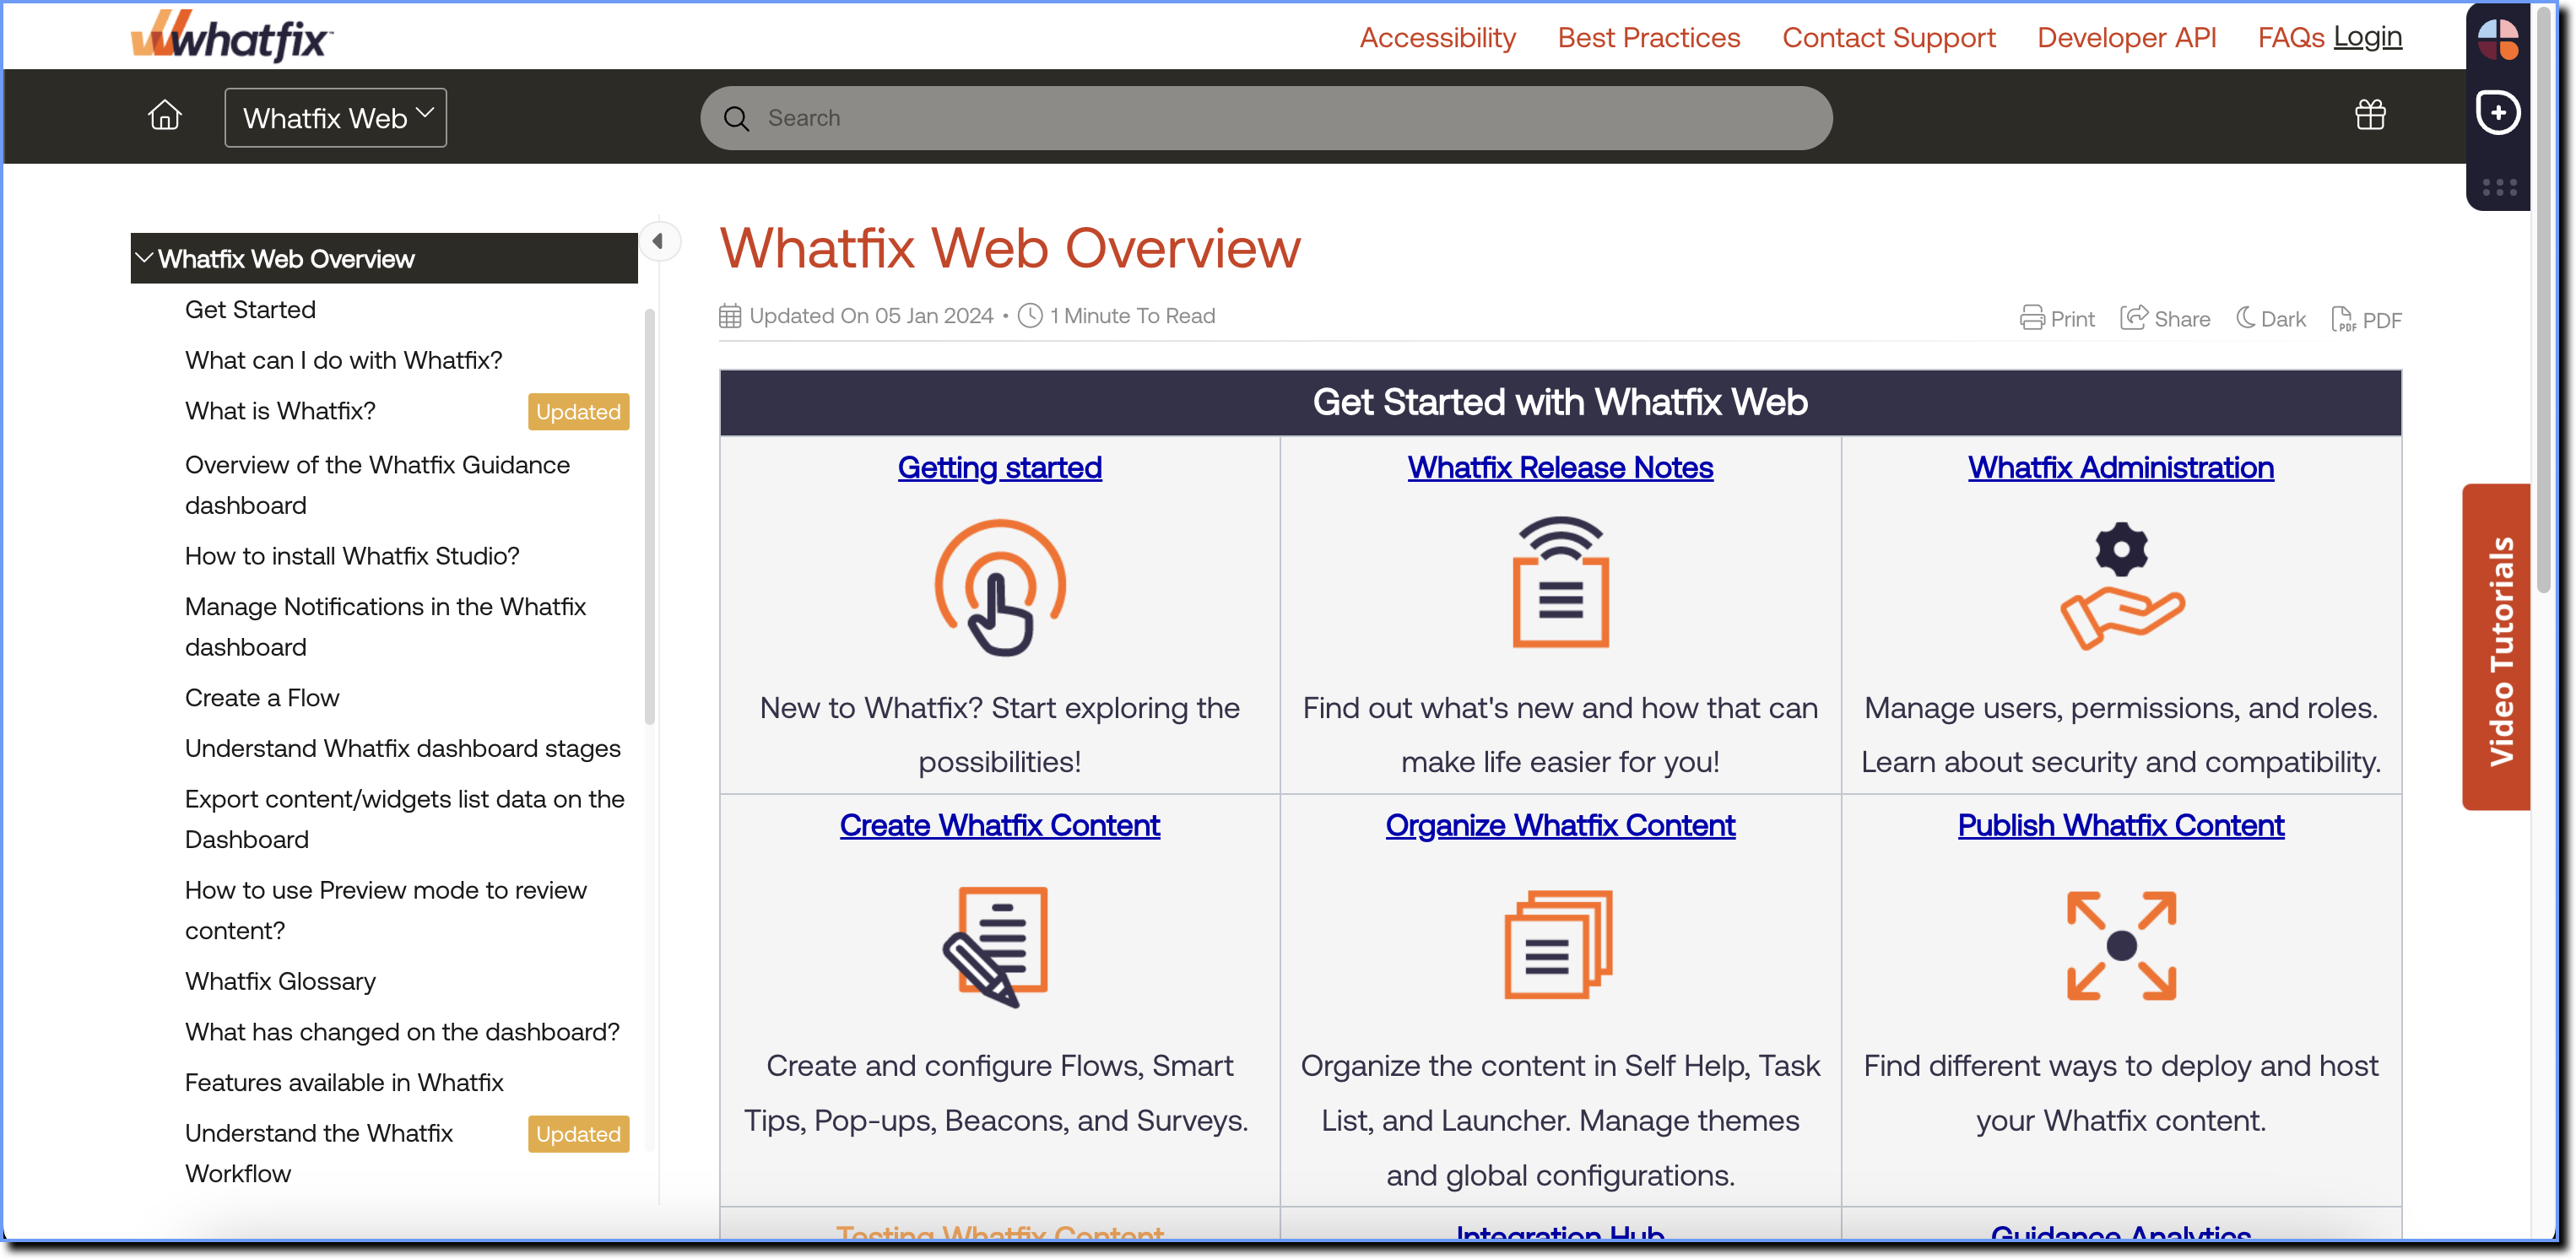Open 'What has changed on the dashboard?'
This screenshot has width=2576, height=1259.
[402, 1032]
